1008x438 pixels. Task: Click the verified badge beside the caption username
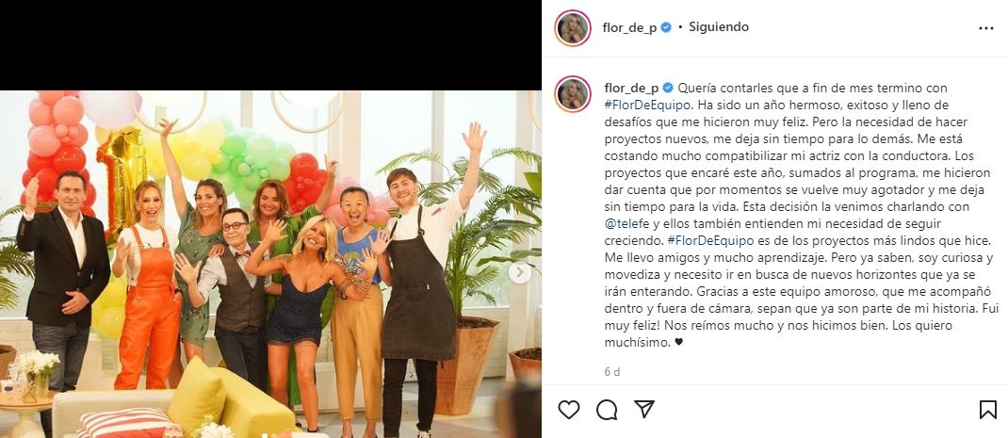coord(668,88)
